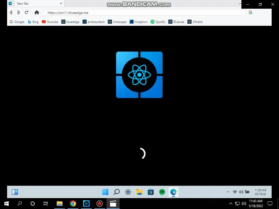
Task: Open the Unescape bookmark
Action: tap(117, 22)
